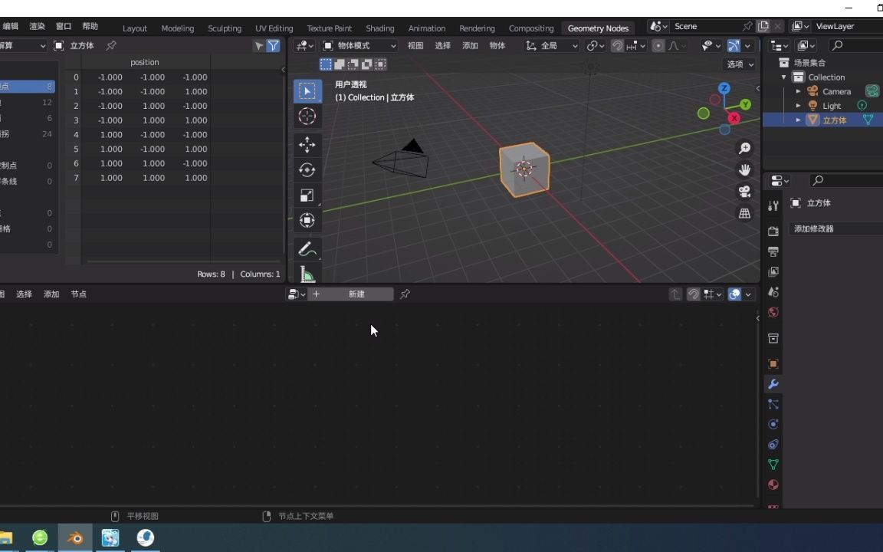Enable snapping with the magnet icon
This screenshot has width=883, height=552.
618,45
